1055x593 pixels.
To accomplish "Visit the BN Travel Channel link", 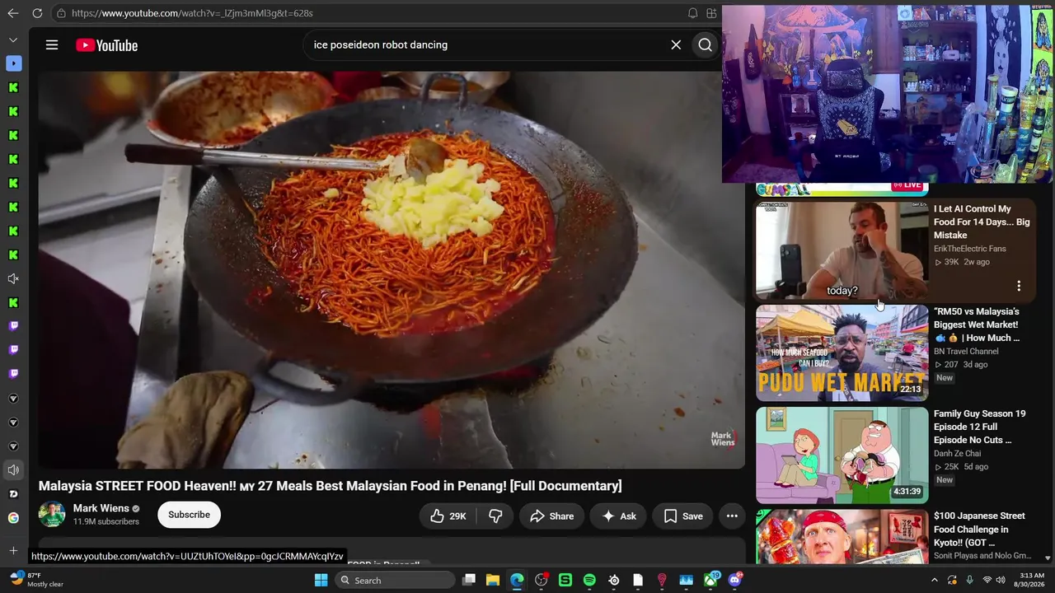I will tap(966, 351).
